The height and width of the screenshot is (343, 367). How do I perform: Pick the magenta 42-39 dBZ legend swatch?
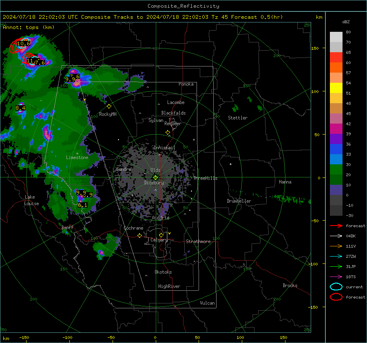tap(336, 129)
